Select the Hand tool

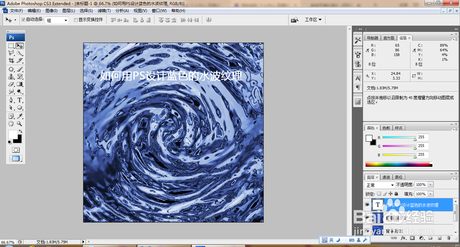point(11,123)
